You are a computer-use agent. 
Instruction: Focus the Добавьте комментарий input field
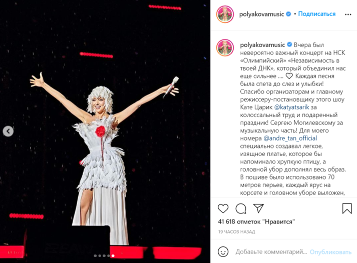(x=271, y=252)
